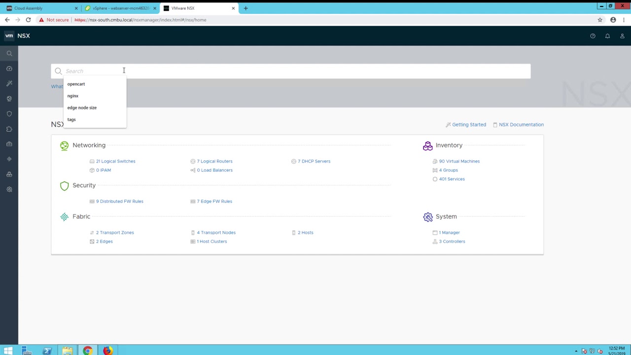Click the NSX Documentation link

(x=521, y=125)
